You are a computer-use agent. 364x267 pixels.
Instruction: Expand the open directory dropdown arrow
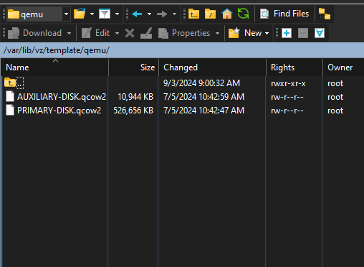[x=92, y=14]
